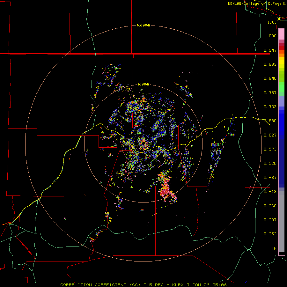Click the 0.573 scale value
Viewport: 287px width, 287px height.
[270, 149]
